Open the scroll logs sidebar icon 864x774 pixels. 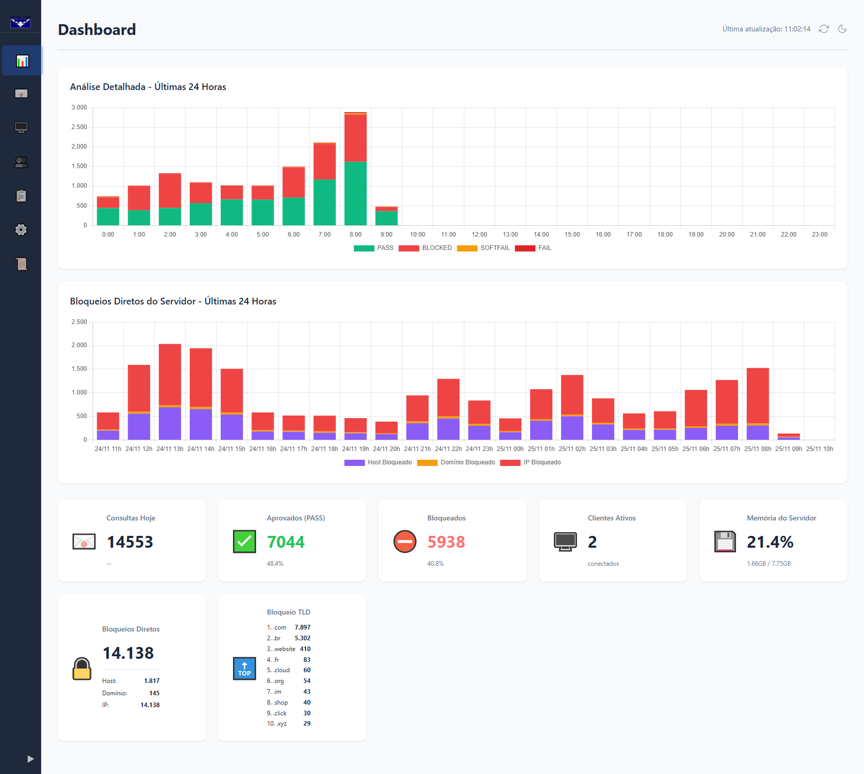pyautogui.click(x=21, y=264)
